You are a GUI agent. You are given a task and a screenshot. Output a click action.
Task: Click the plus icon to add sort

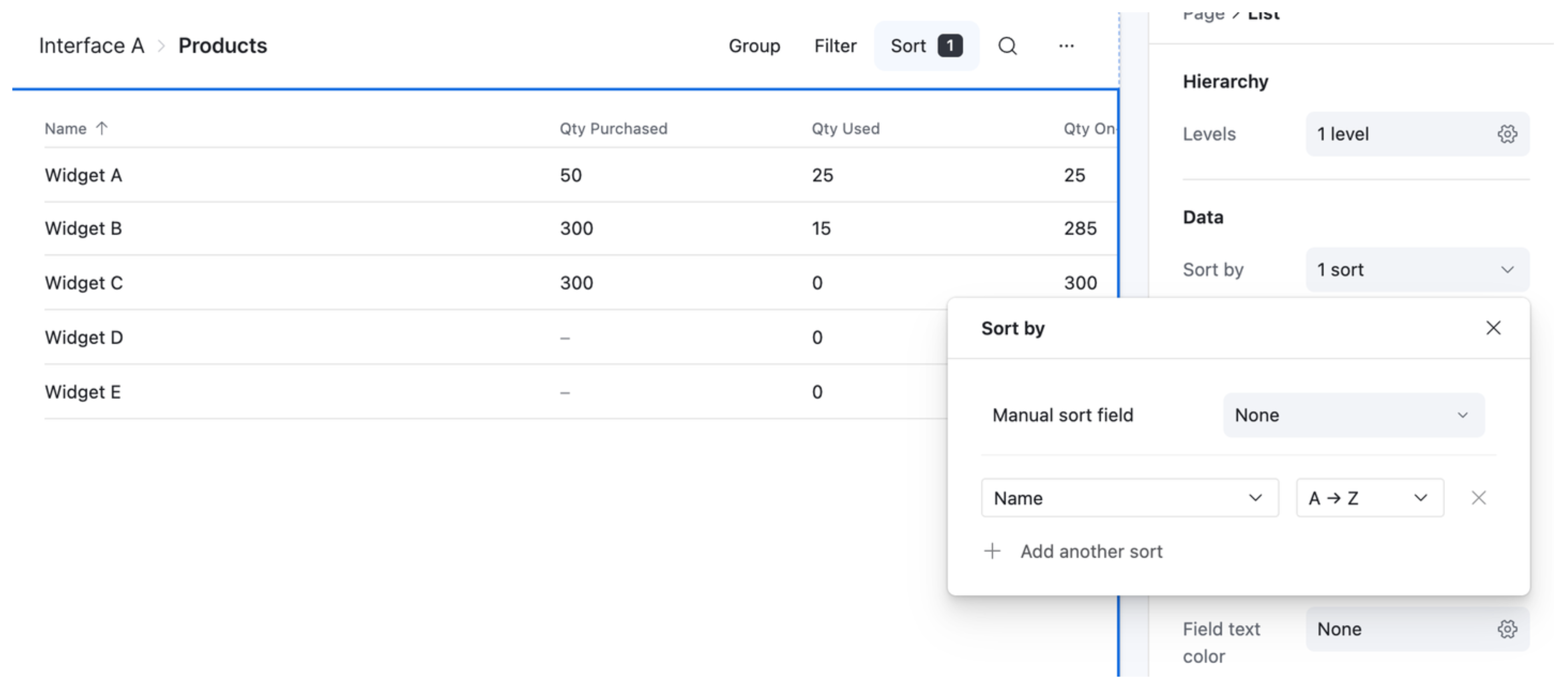(x=992, y=551)
